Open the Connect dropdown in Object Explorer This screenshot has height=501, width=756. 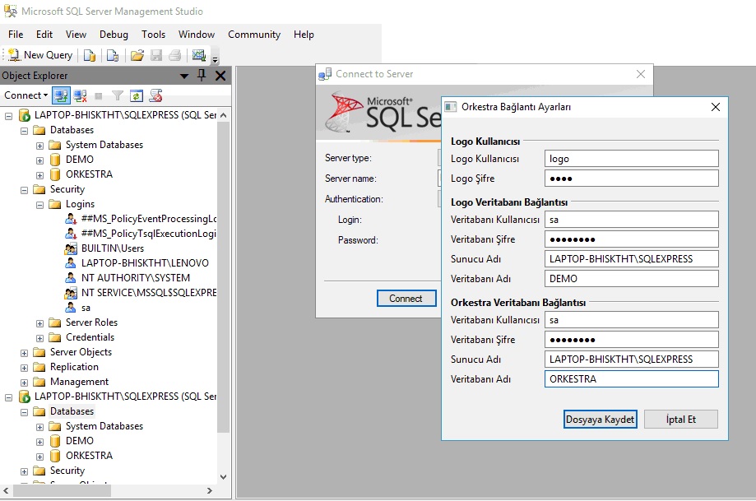26,95
